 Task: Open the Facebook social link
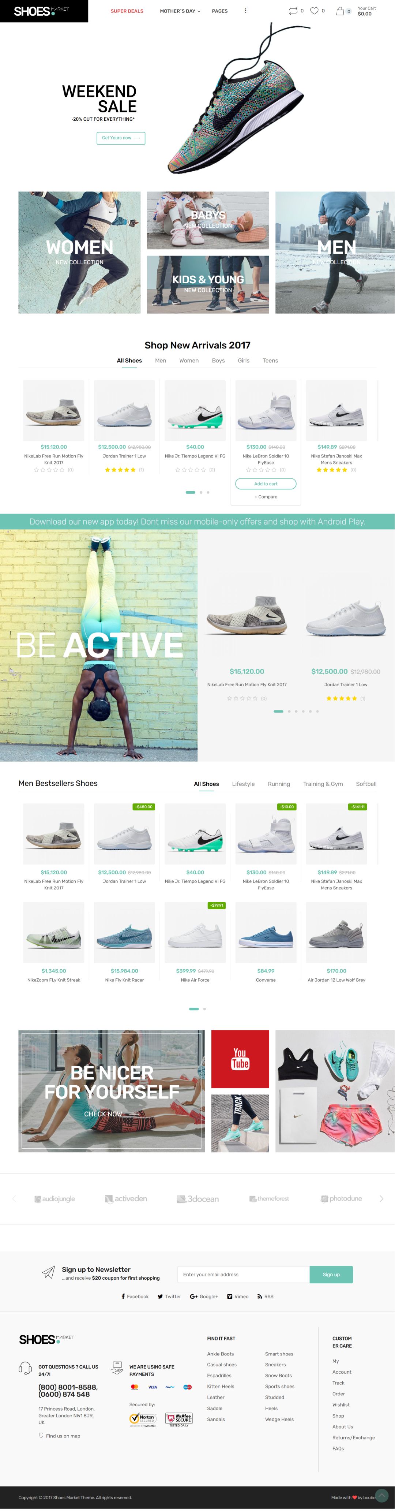(x=135, y=1296)
